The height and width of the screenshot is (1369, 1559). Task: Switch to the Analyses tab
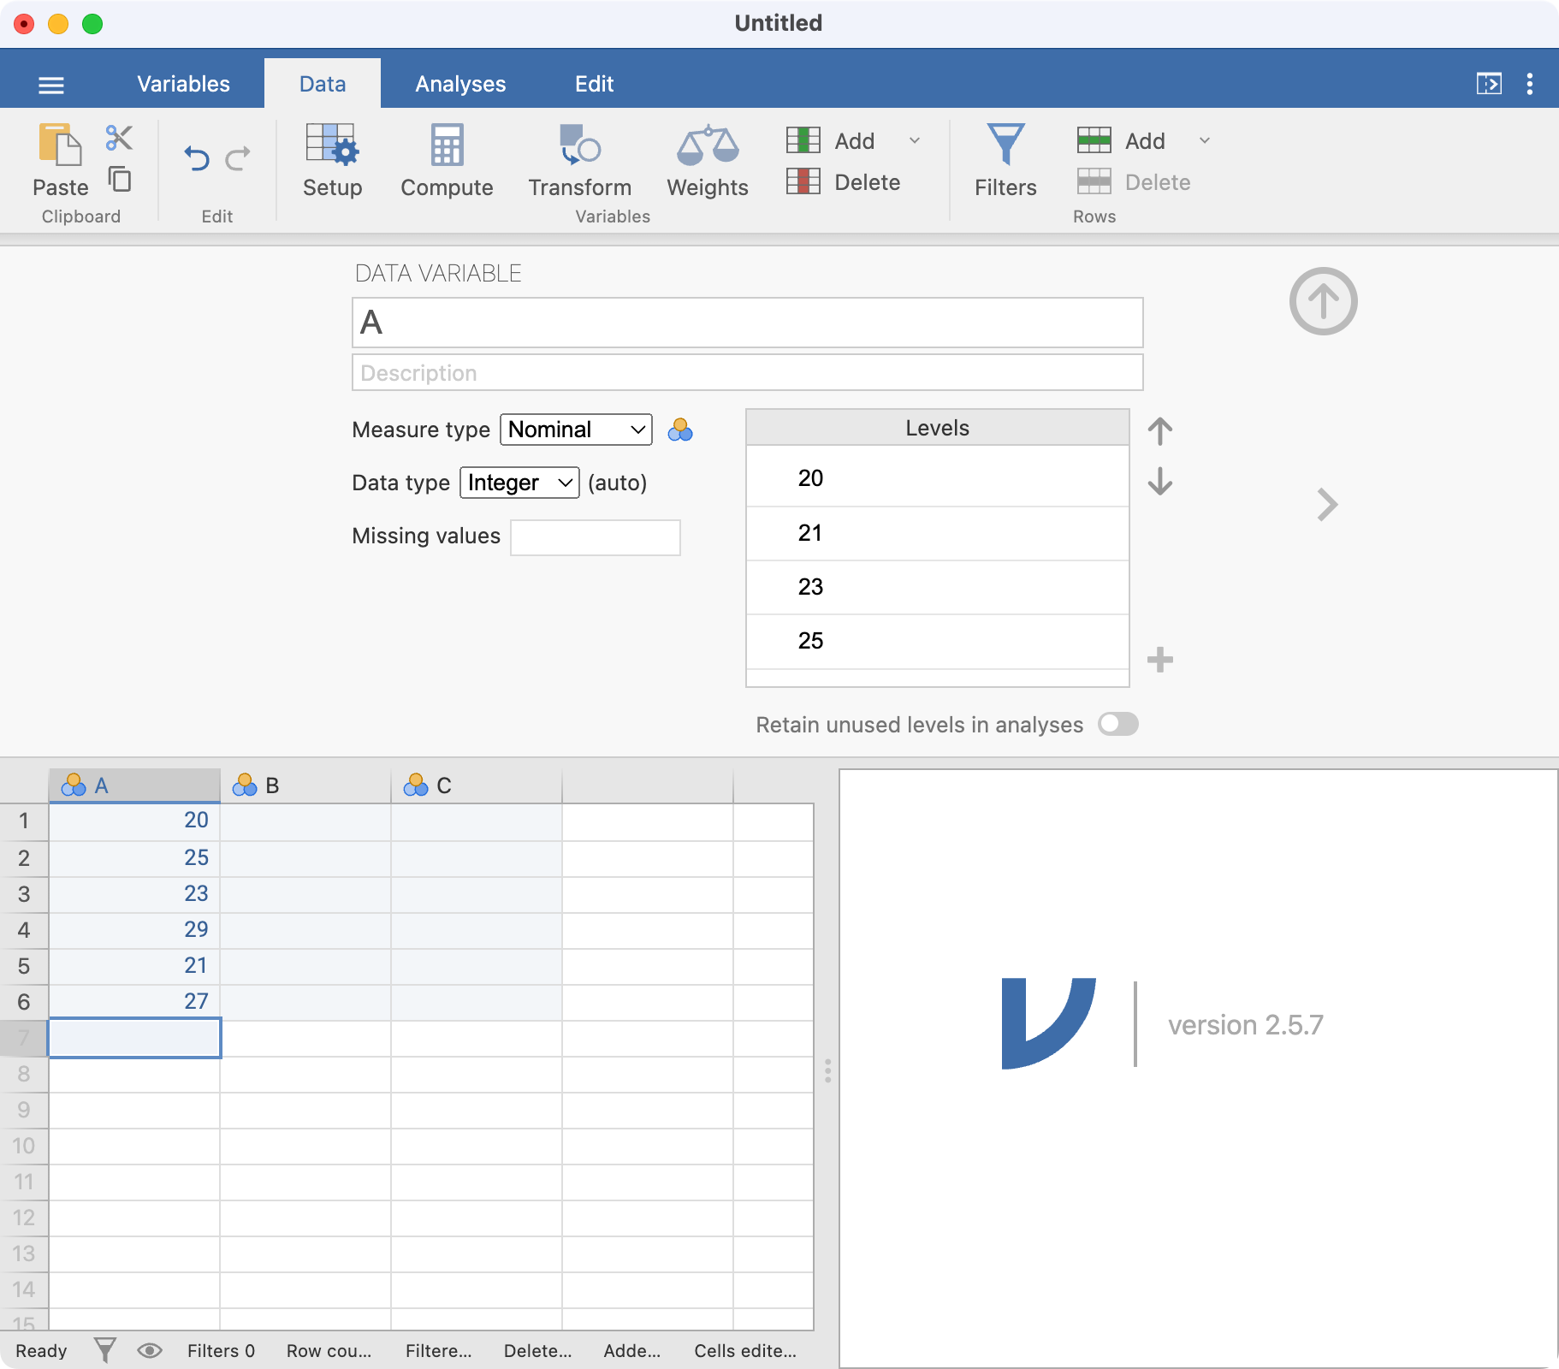click(x=460, y=84)
